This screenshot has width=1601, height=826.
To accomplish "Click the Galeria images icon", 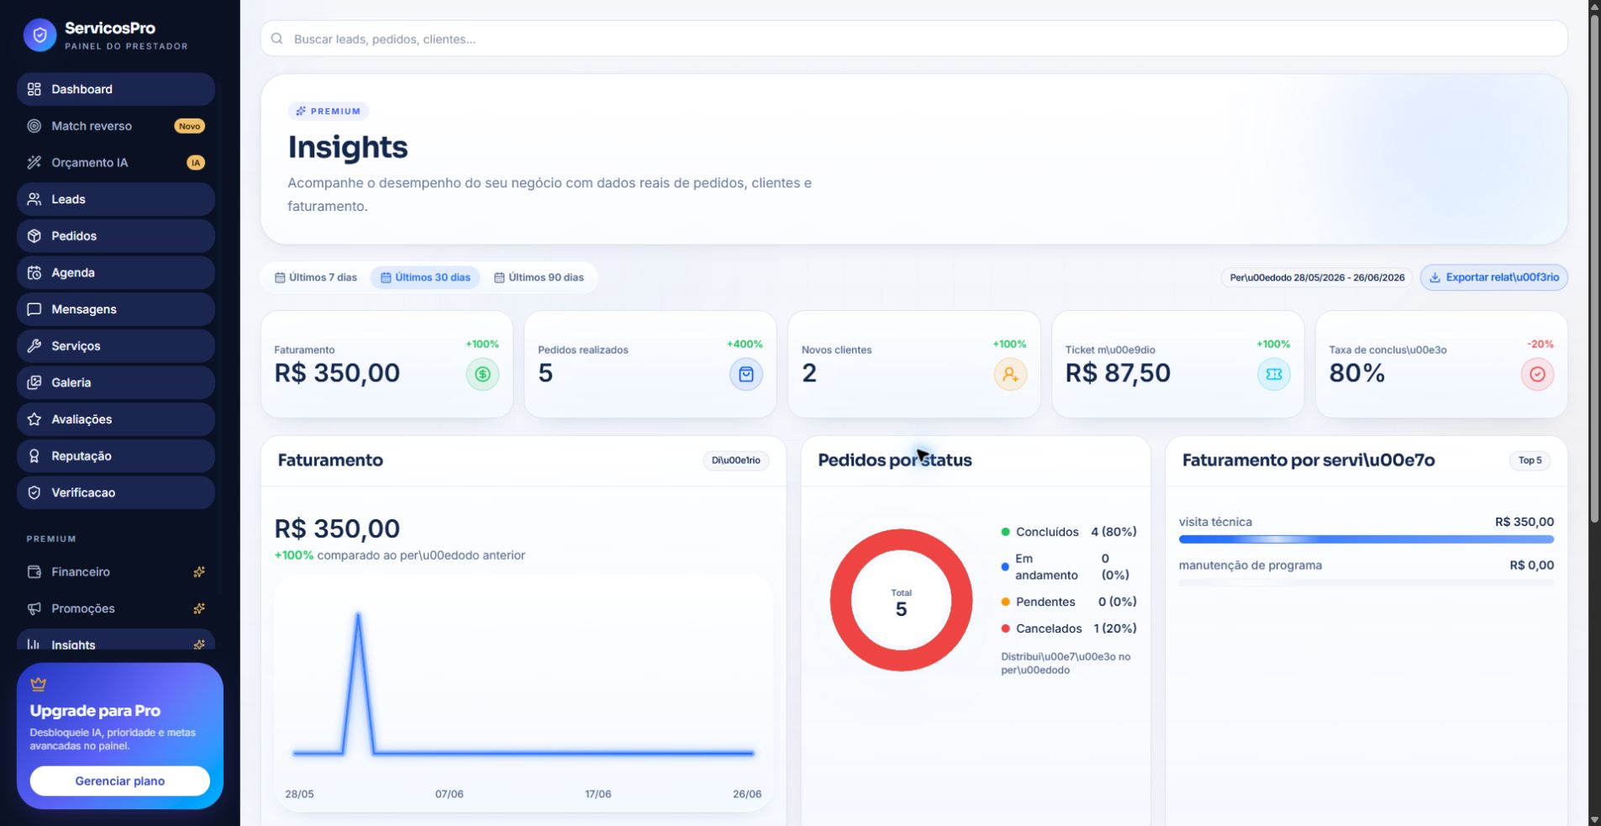I will [34, 382].
